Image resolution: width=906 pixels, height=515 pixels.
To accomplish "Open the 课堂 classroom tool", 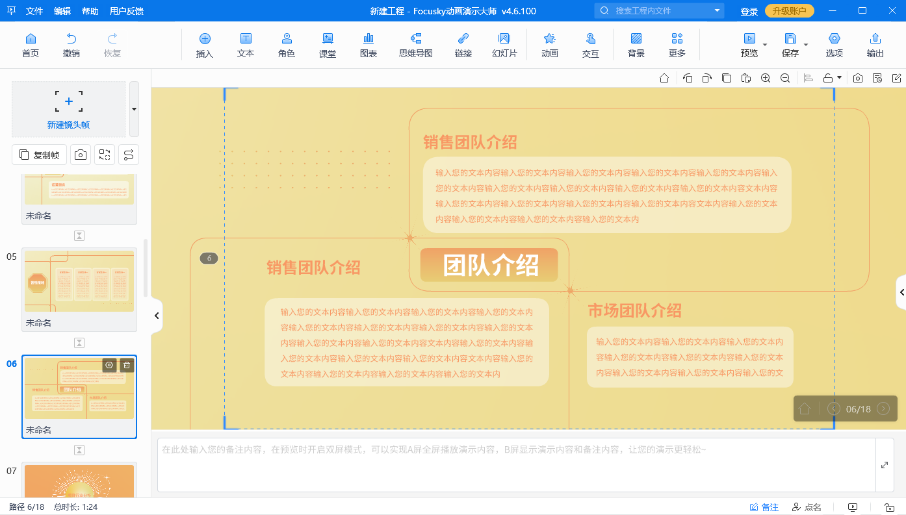I will coord(328,45).
